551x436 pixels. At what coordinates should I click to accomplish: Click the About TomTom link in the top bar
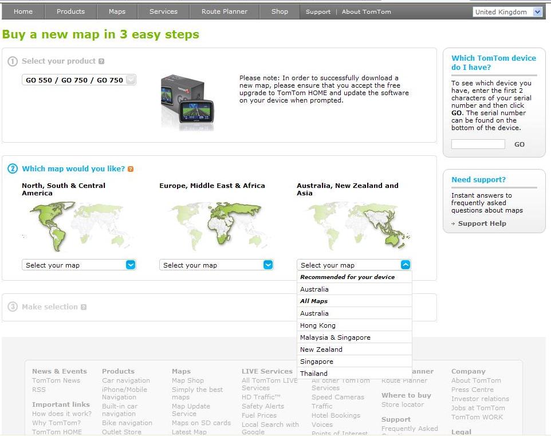(366, 12)
